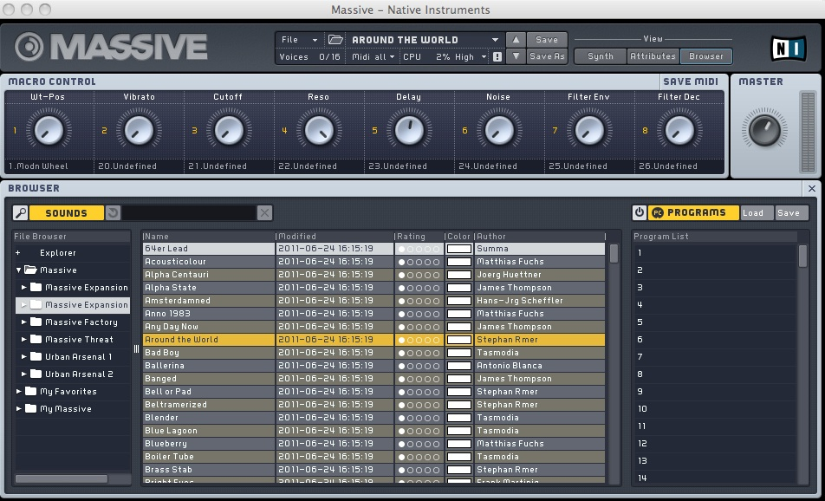Viewport: 825px width, 501px height.
Task: Click the refresh icon next to Sounds
Action: coord(113,213)
